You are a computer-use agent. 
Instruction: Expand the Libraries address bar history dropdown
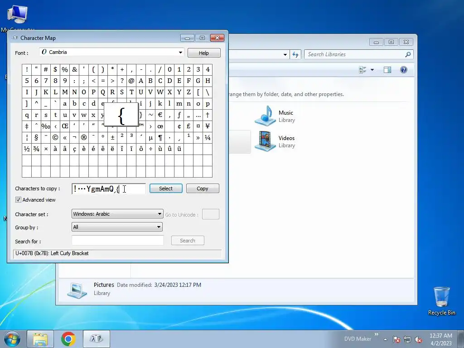tap(285, 54)
